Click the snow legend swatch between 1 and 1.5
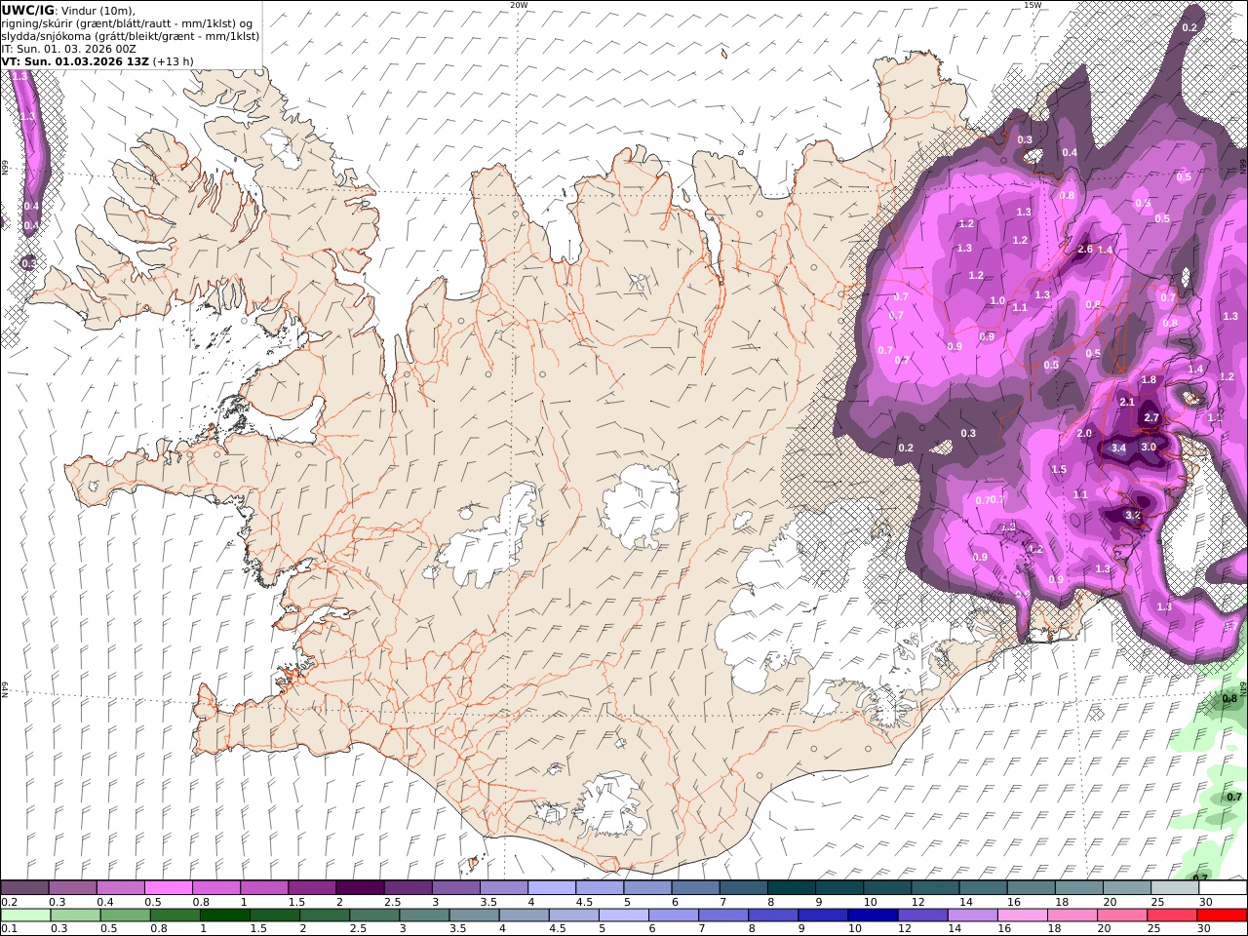 pos(263,887)
